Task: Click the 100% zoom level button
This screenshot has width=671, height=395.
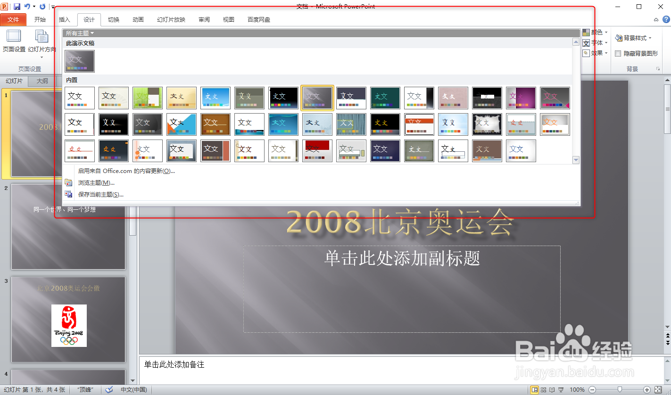Action: pos(577,390)
